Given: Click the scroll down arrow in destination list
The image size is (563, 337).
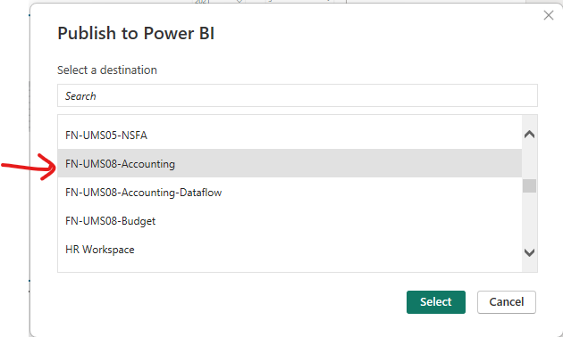Looking at the screenshot, I should 529,252.
